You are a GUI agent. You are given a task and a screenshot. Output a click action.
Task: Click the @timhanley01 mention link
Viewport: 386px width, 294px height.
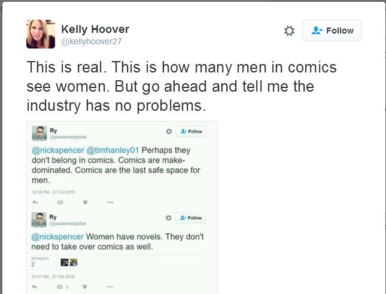tap(114, 150)
